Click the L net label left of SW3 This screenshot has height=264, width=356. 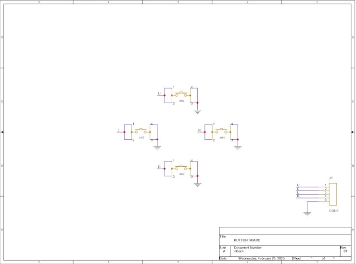[118, 130]
